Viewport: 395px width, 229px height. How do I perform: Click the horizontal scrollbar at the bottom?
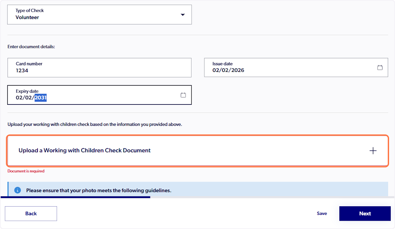point(76,196)
